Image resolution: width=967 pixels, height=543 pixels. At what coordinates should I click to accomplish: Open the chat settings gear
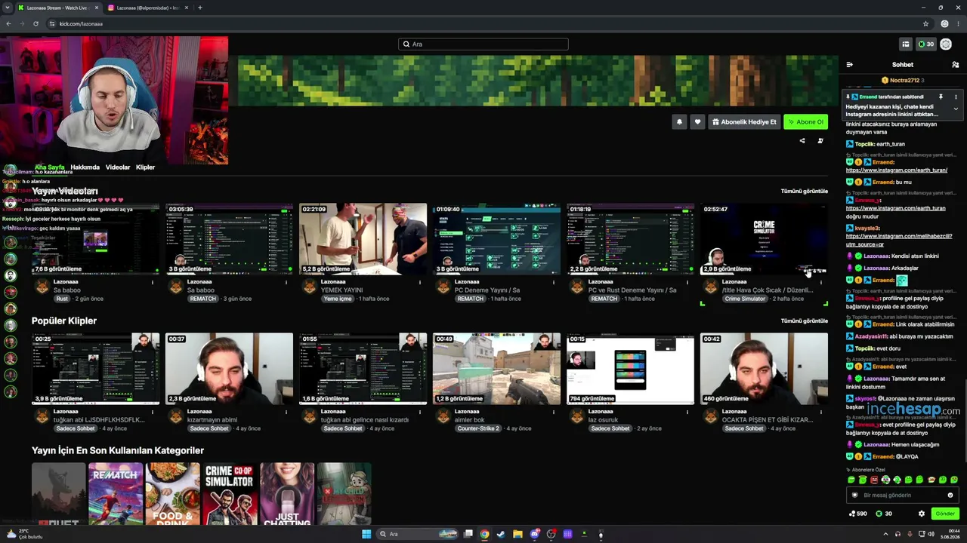[x=922, y=514]
